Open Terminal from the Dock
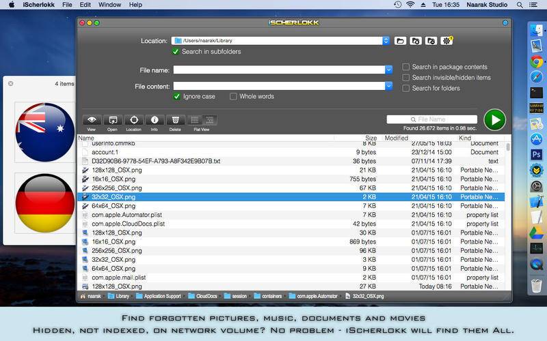Screen dimensions: 547x341 [536, 93]
